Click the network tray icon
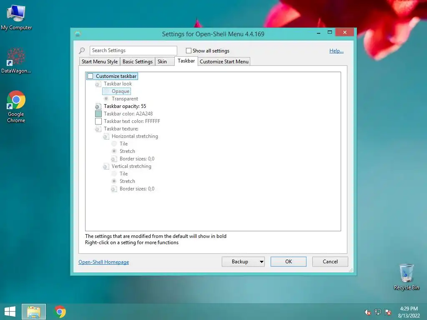 378,312
